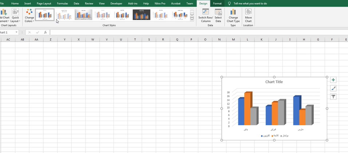Open the Name Box dropdown
This screenshot has width=348, height=153.
[x=16, y=32]
